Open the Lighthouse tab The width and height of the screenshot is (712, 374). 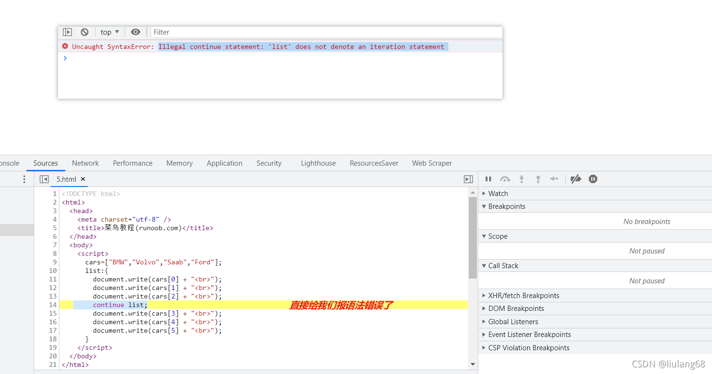tap(318, 163)
